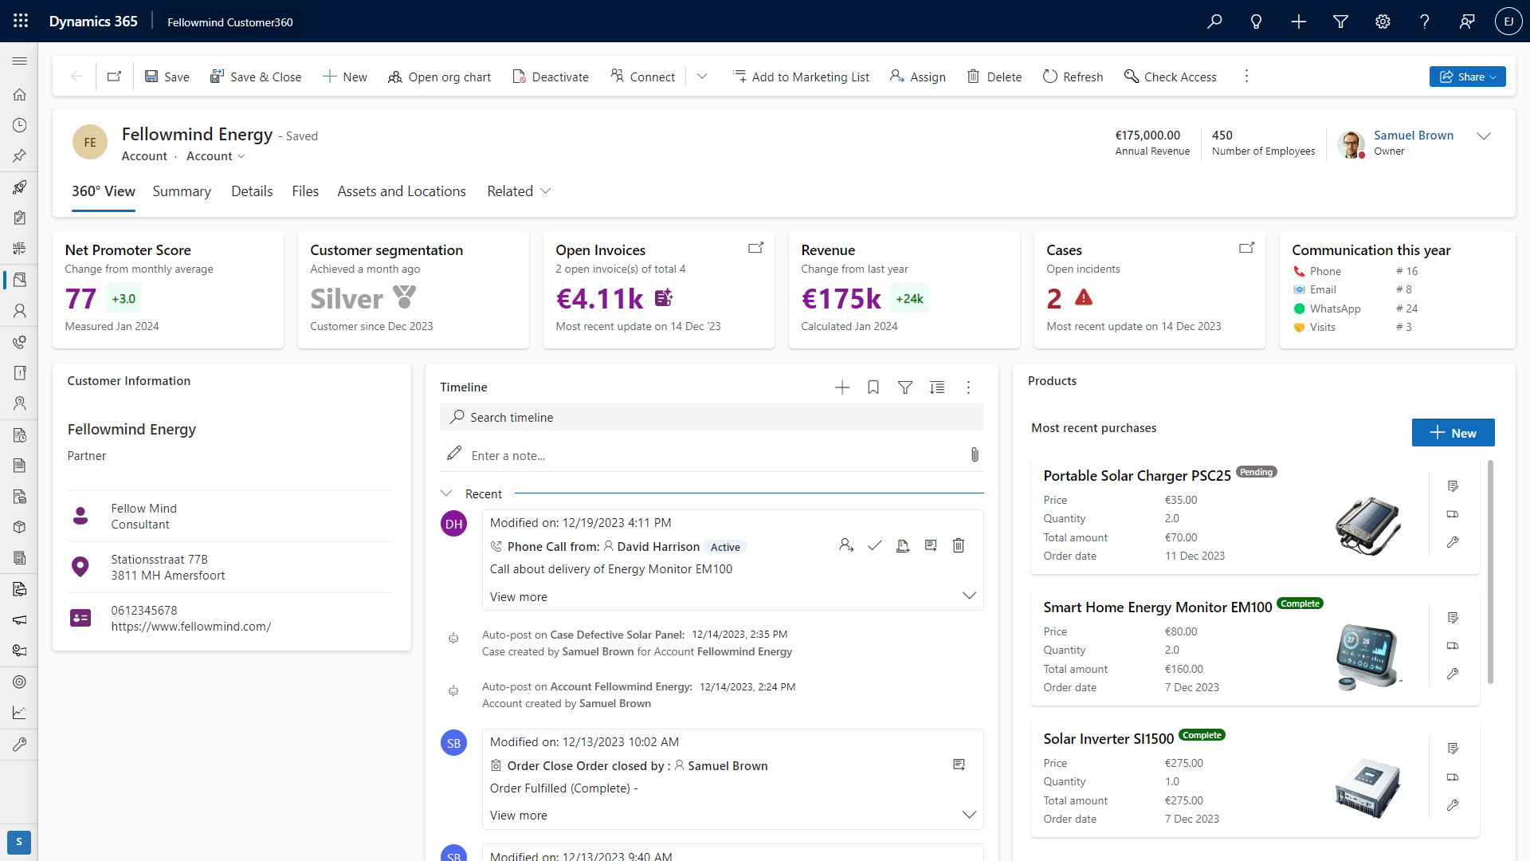Image resolution: width=1530 pixels, height=861 pixels.
Task: Click the lightbulb icon in the top bar
Action: point(1256,22)
